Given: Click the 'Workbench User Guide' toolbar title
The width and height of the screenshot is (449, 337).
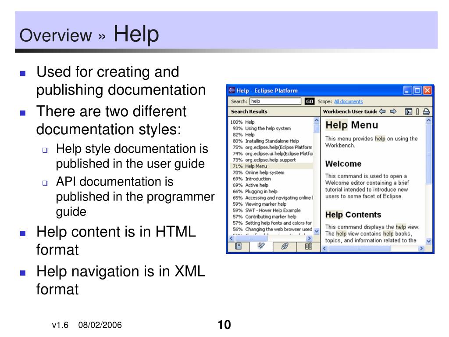Looking at the screenshot, I should [349, 111].
